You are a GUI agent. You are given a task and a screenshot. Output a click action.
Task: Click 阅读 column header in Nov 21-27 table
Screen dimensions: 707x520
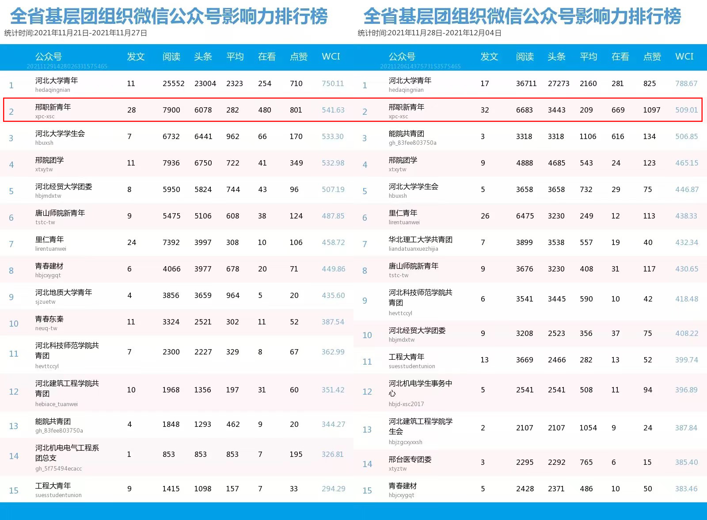point(171,57)
